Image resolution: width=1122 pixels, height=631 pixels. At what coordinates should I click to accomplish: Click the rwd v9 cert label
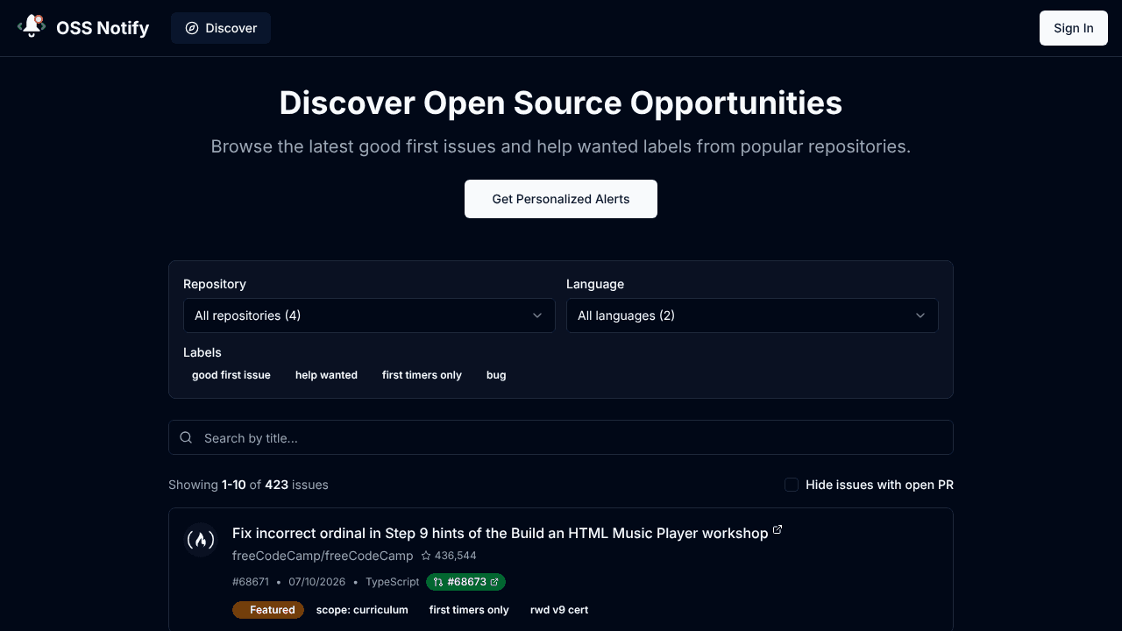click(x=559, y=610)
